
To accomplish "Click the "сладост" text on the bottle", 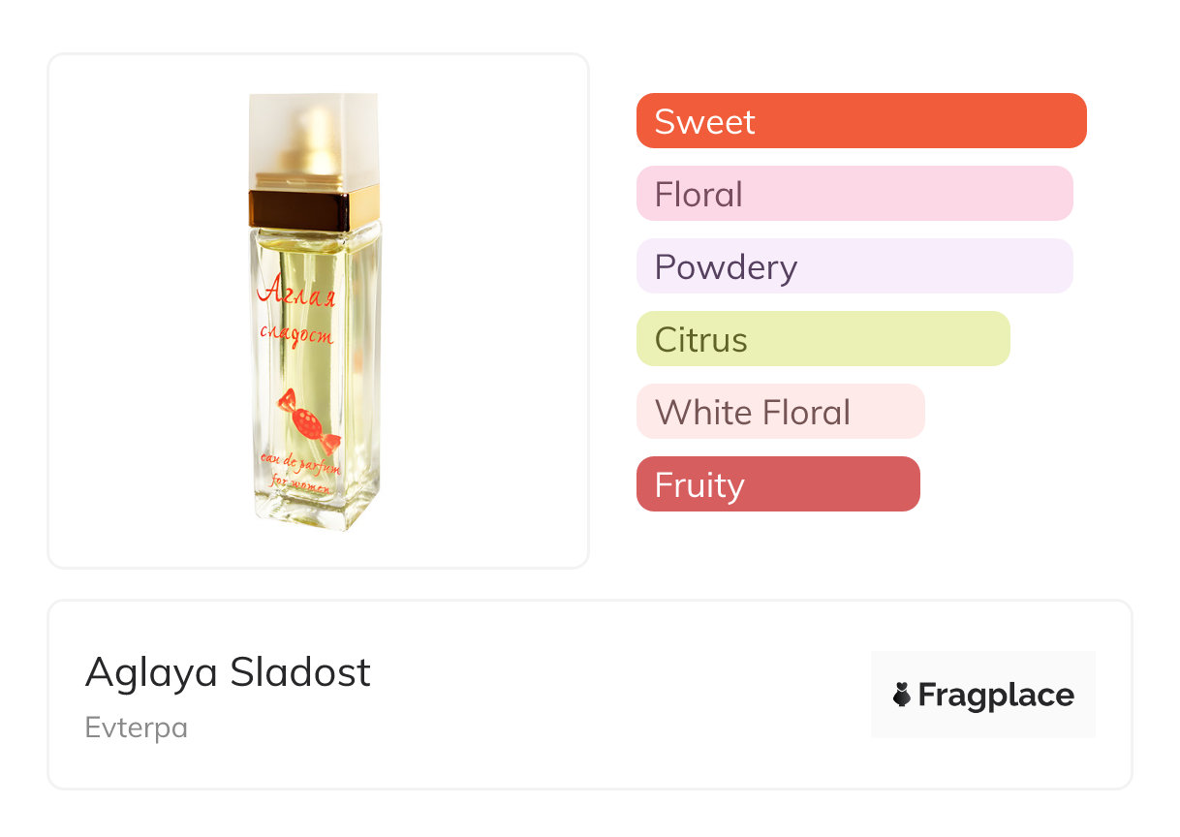I will click(x=296, y=335).
